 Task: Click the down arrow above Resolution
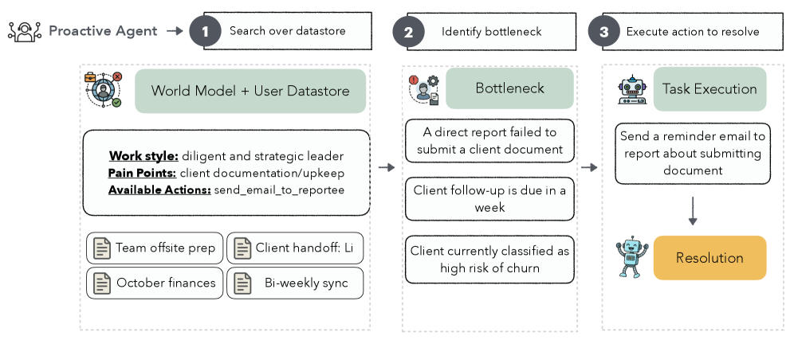coord(693,210)
